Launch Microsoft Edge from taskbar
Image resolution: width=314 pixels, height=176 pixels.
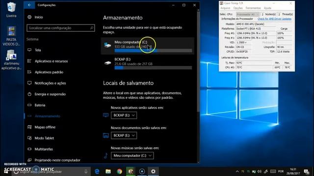97,172
